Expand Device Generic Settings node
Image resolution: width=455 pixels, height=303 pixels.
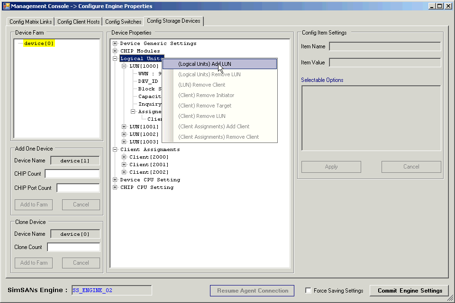115,43
